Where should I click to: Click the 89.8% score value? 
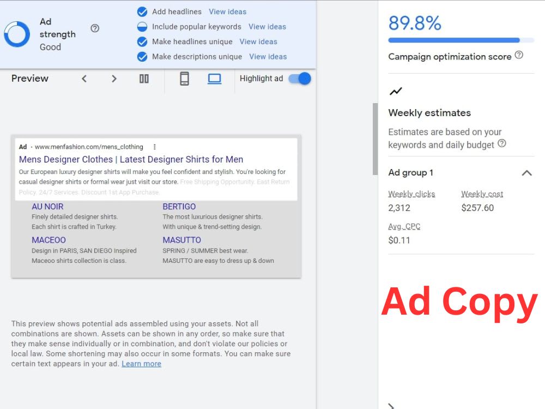tap(415, 23)
